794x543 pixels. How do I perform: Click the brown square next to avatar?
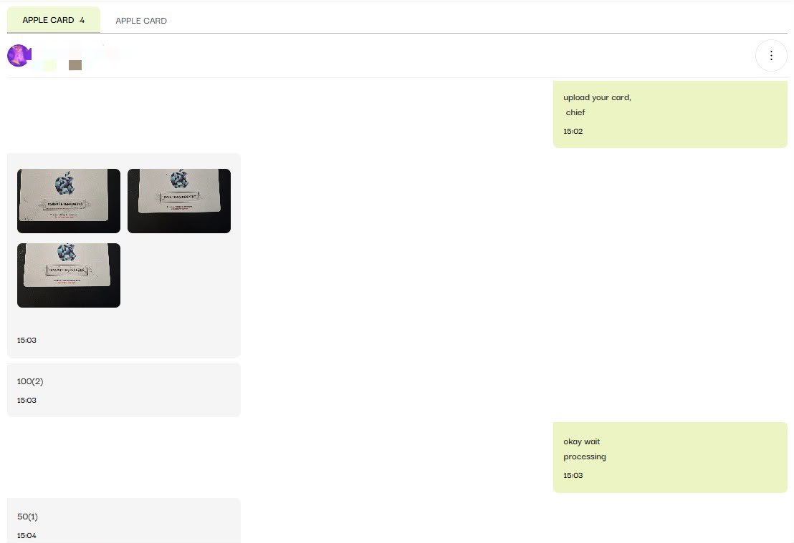coord(75,64)
